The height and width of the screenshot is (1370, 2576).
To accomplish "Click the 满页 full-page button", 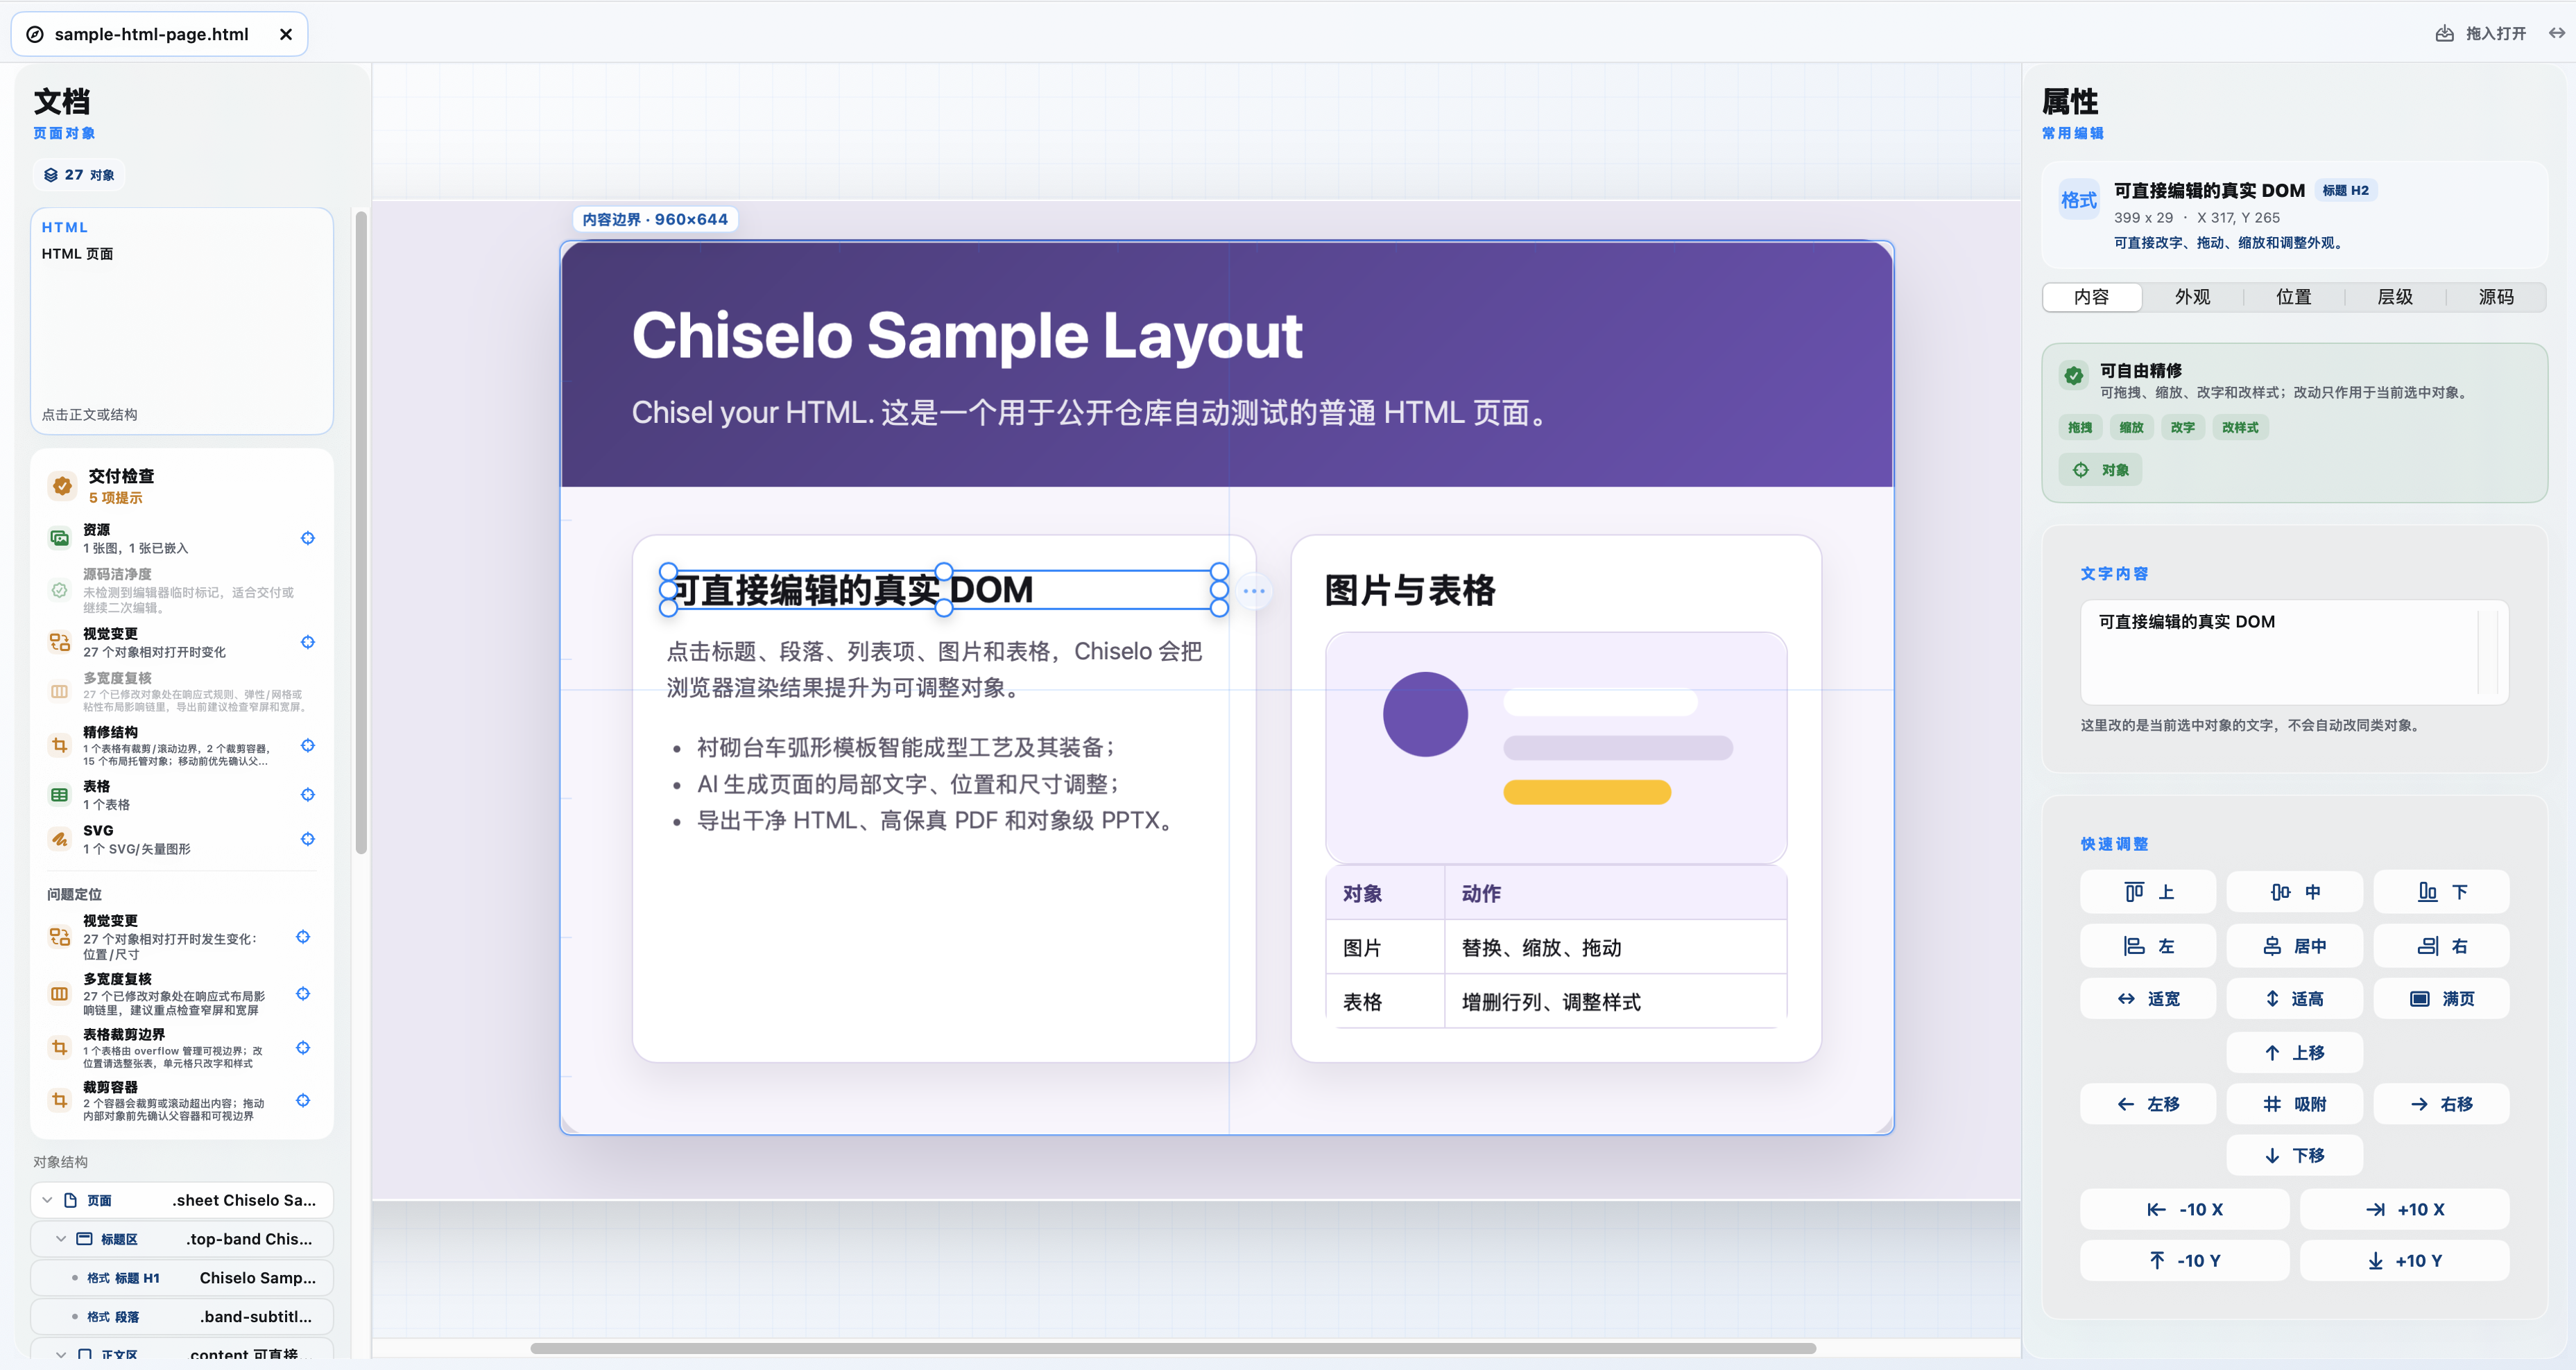I will (2441, 998).
